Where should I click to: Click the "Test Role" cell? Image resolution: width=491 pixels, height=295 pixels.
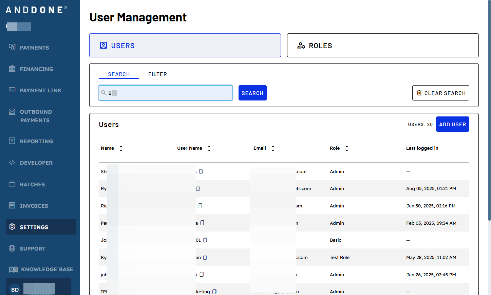(340, 257)
